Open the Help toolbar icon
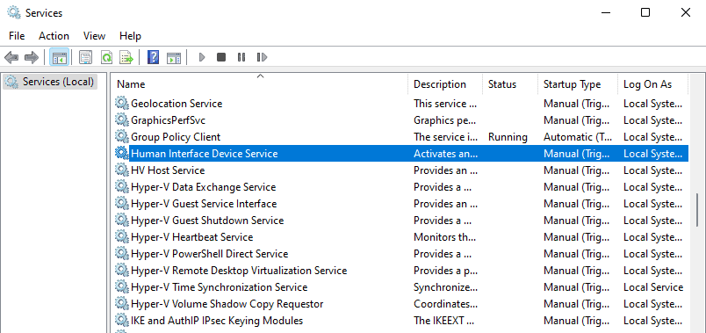This screenshot has width=706, height=333. pyautogui.click(x=153, y=57)
